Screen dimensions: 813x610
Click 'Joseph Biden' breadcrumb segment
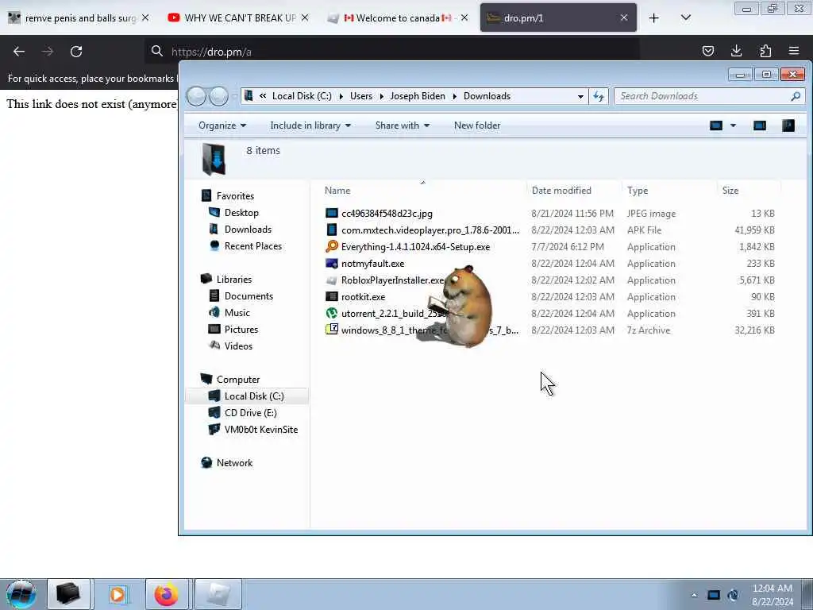point(418,96)
